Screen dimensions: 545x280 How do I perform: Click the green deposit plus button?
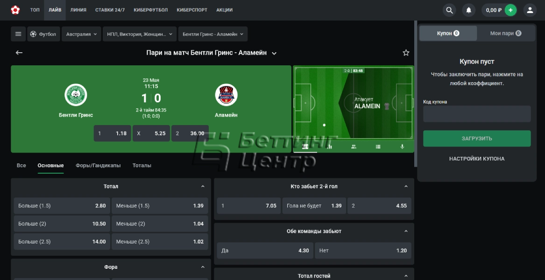click(x=510, y=10)
